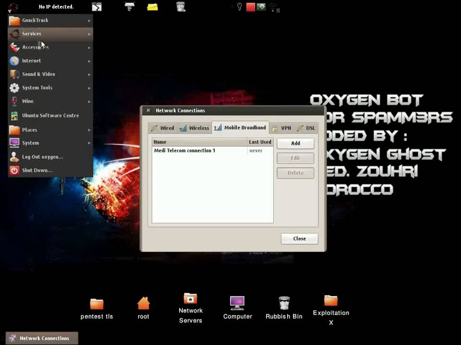Open the Services menu entry
This screenshot has height=345, width=461.
50,34
